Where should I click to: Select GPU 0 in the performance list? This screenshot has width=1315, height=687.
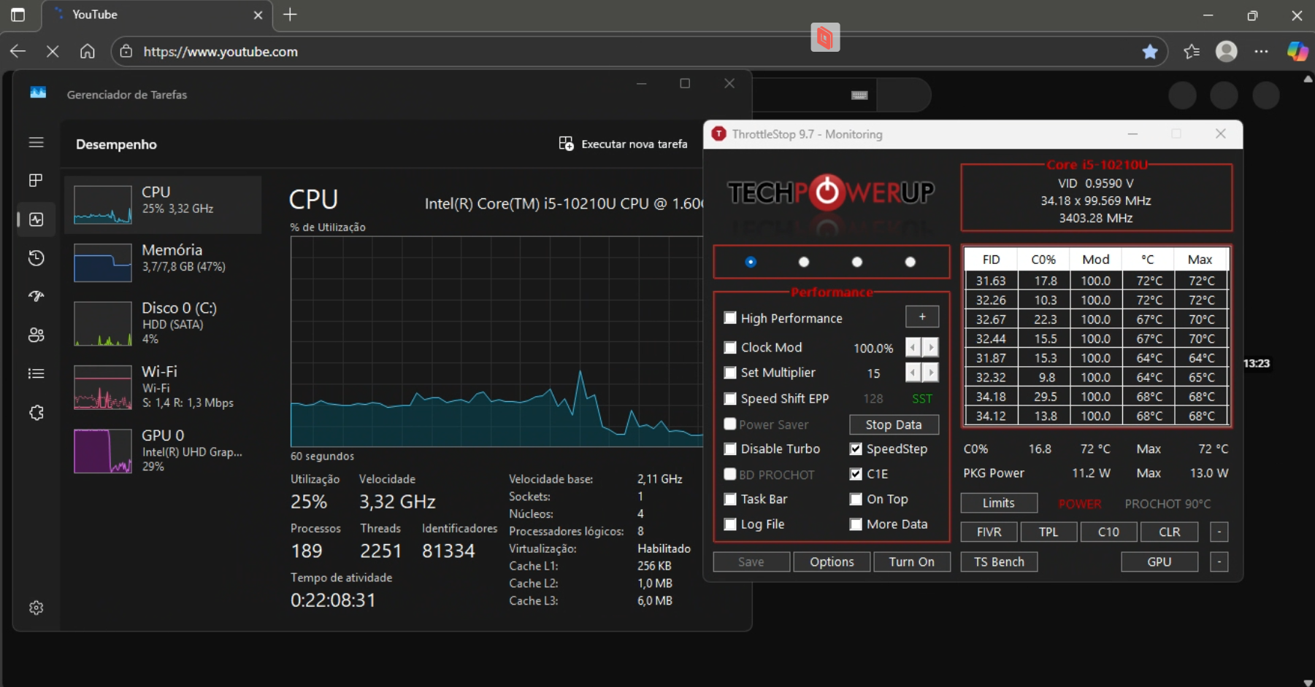point(163,451)
